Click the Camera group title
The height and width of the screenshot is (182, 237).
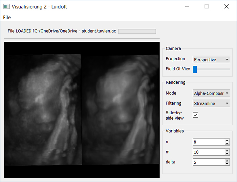173,48
